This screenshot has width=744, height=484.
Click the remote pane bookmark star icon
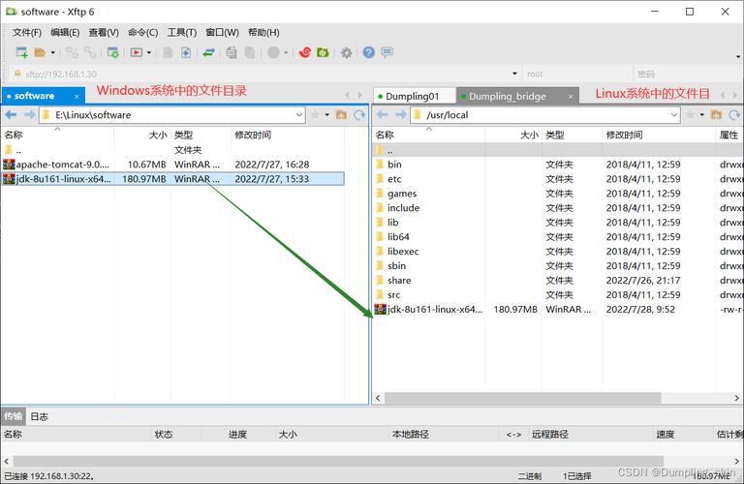[691, 115]
